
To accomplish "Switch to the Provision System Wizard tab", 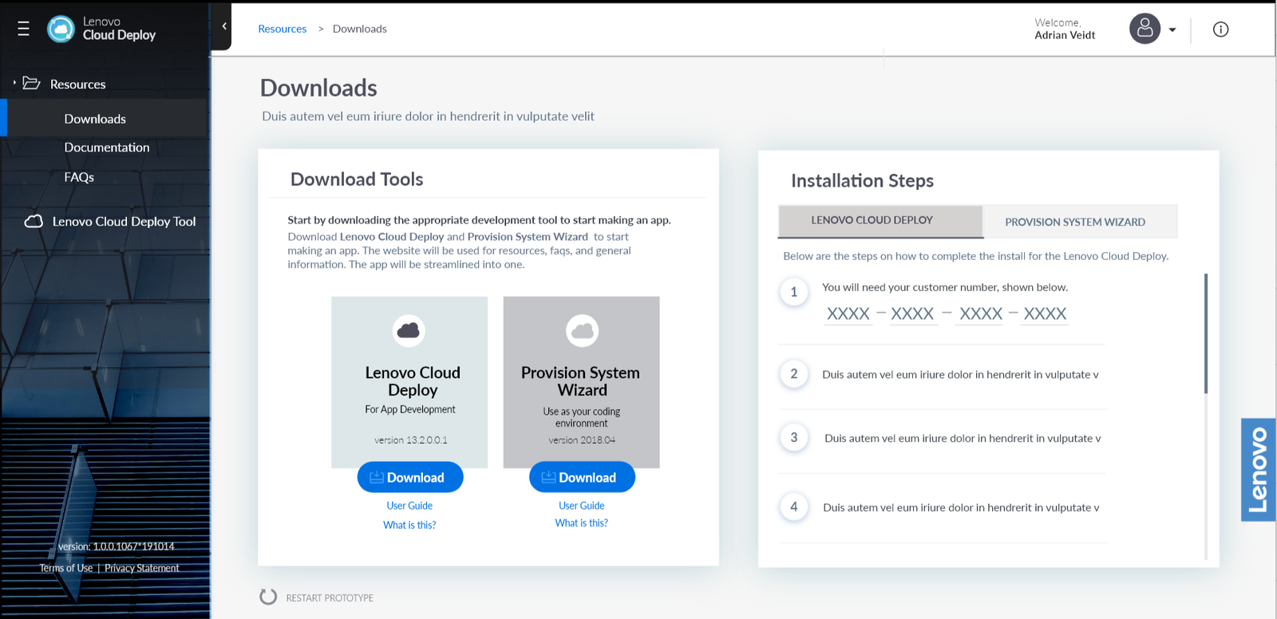I will point(1074,222).
